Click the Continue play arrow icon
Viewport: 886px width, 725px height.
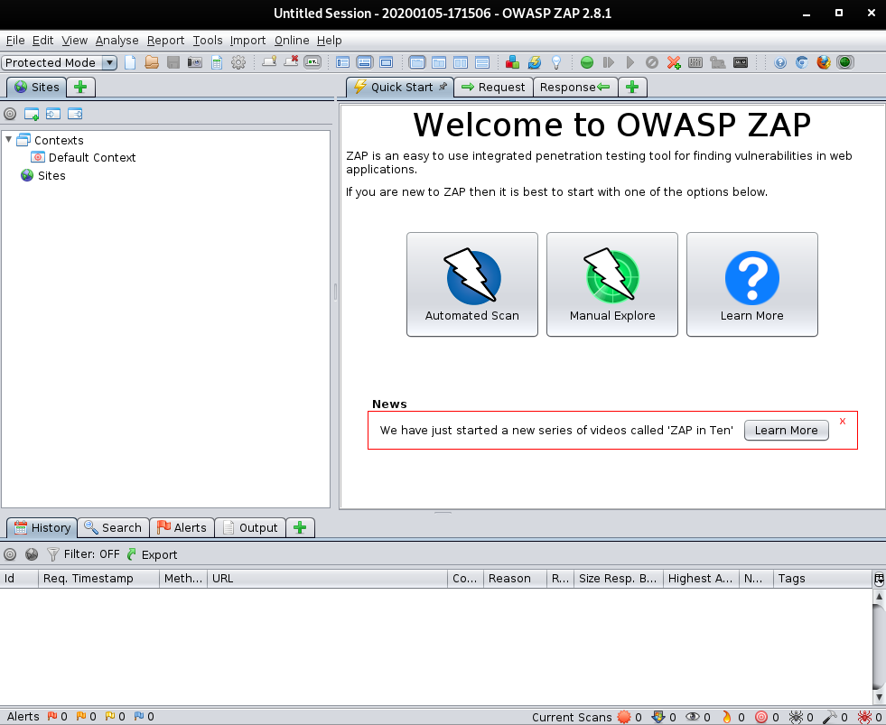coord(630,62)
